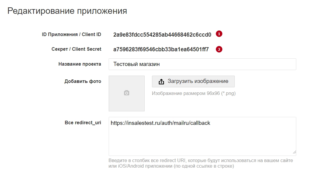Click the Client Secret value a7596283…
The image size is (326, 177).
[x=161, y=49]
